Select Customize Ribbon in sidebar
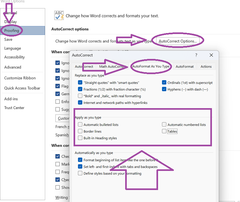Viewport: 240px width, 202px height. (x=20, y=78)
